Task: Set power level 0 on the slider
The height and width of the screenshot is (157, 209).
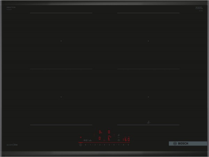Action: (x=85, y=145)
